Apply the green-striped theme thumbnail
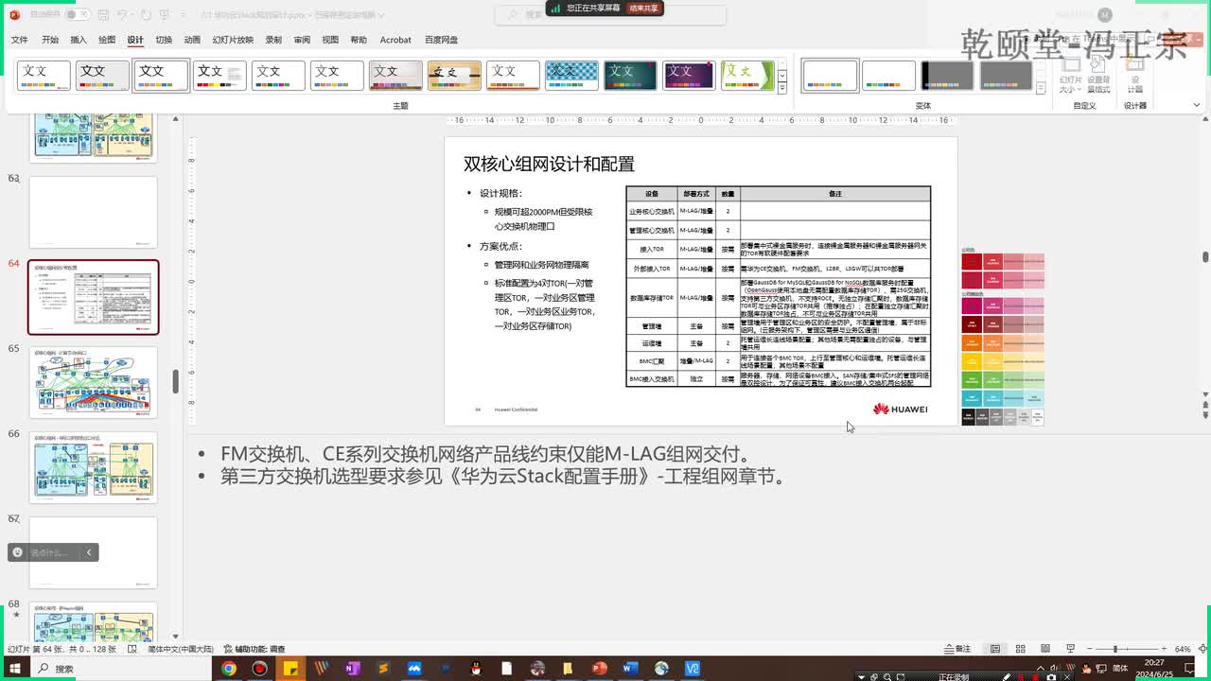Screen dimensions: 1211x681 (x=747, y=75)
